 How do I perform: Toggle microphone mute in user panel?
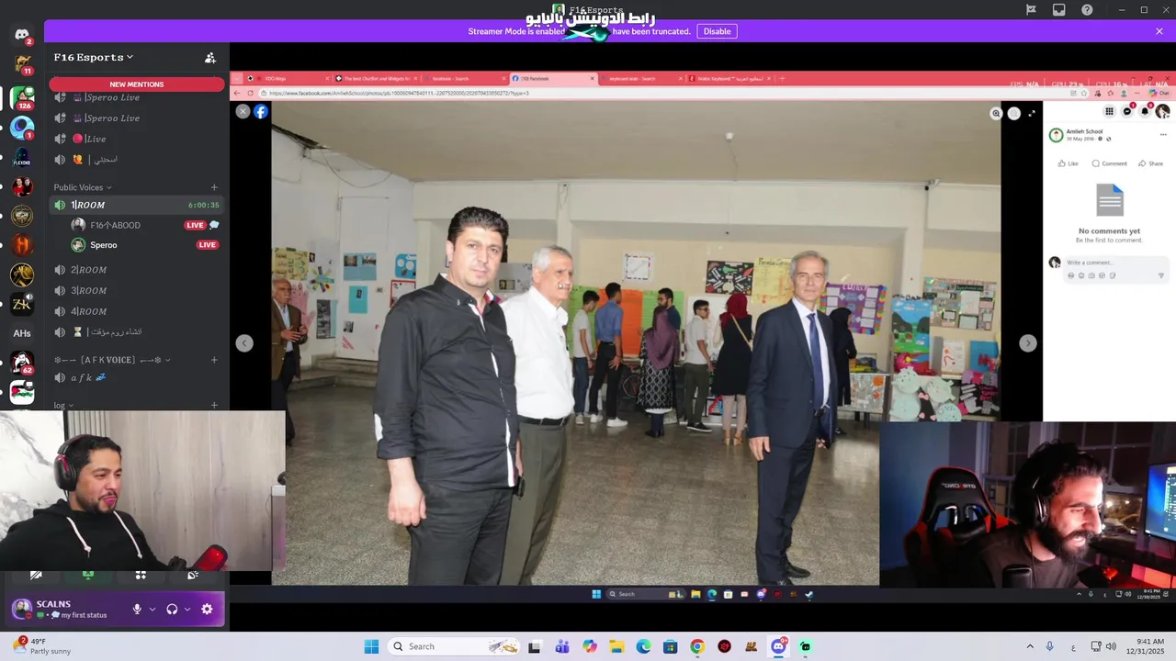[x=137, y=609]
